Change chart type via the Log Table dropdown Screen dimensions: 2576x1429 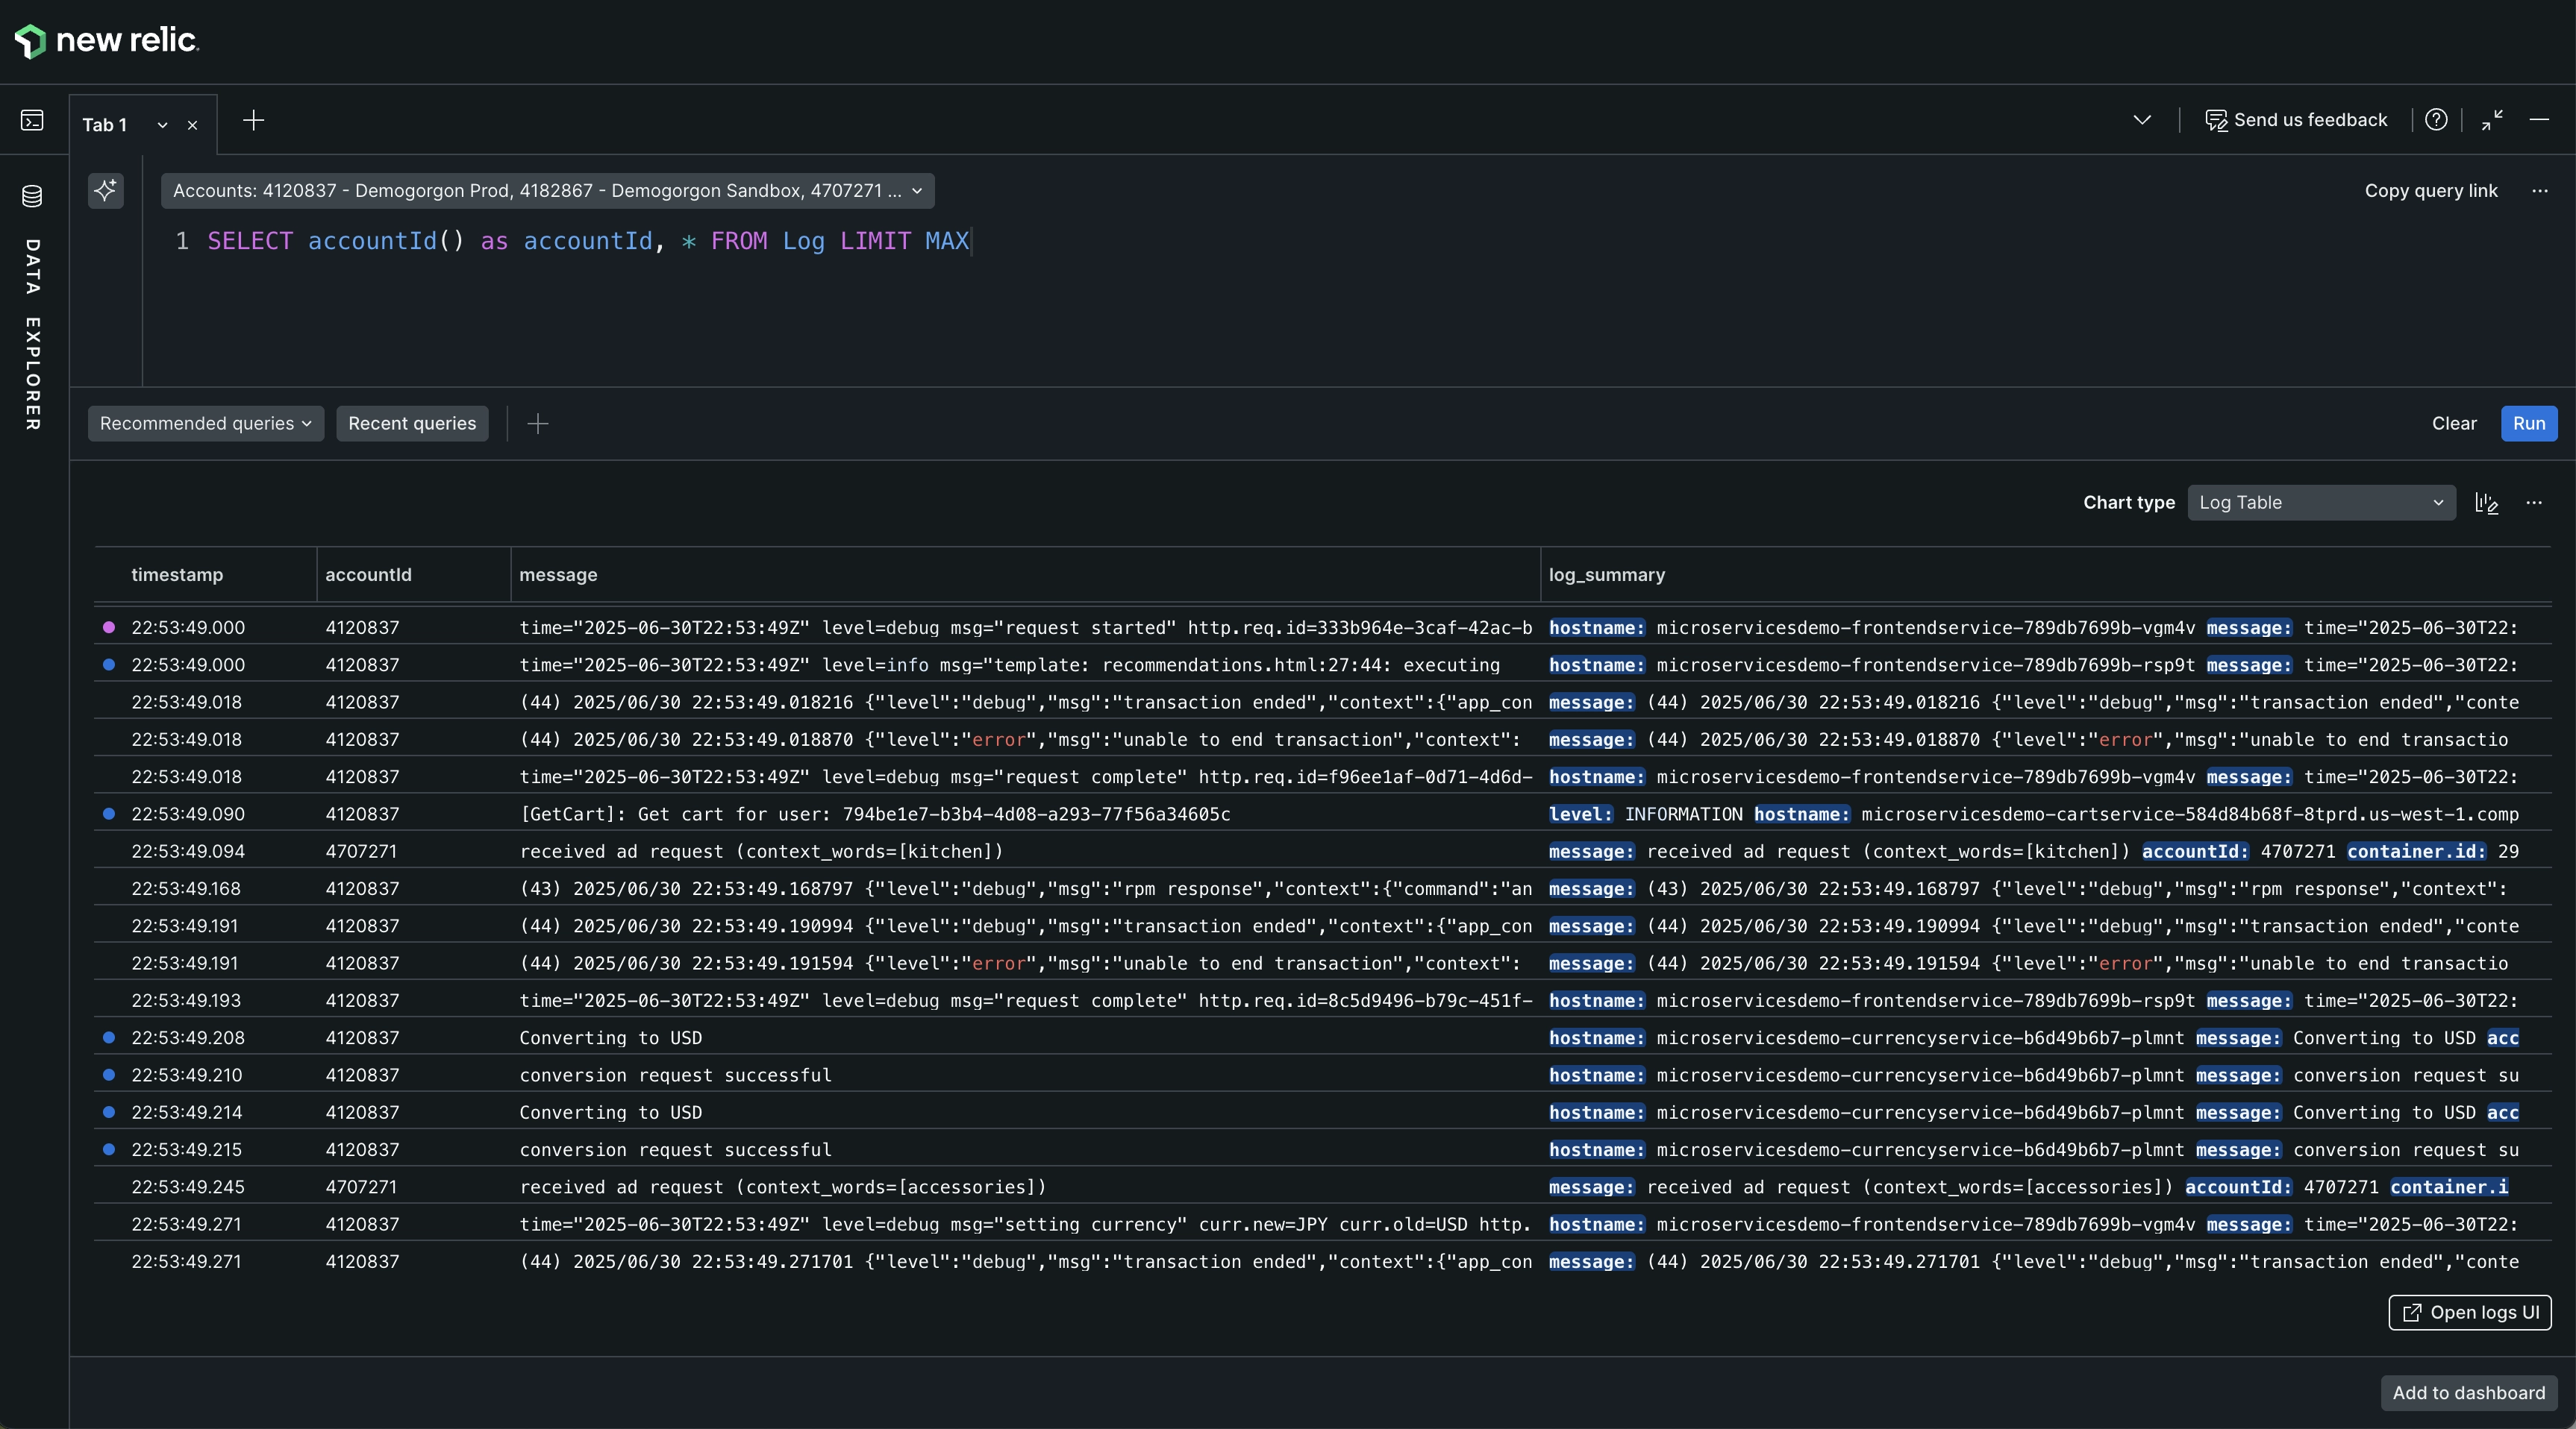point(2320,503)
